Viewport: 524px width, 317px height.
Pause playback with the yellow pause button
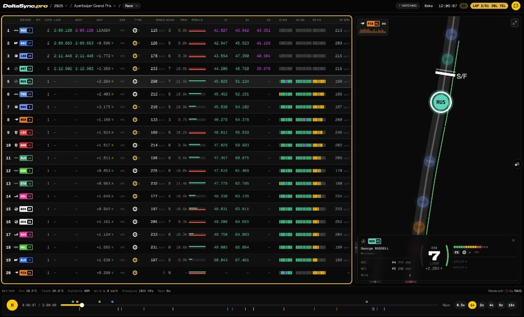[x=12, y=305]
